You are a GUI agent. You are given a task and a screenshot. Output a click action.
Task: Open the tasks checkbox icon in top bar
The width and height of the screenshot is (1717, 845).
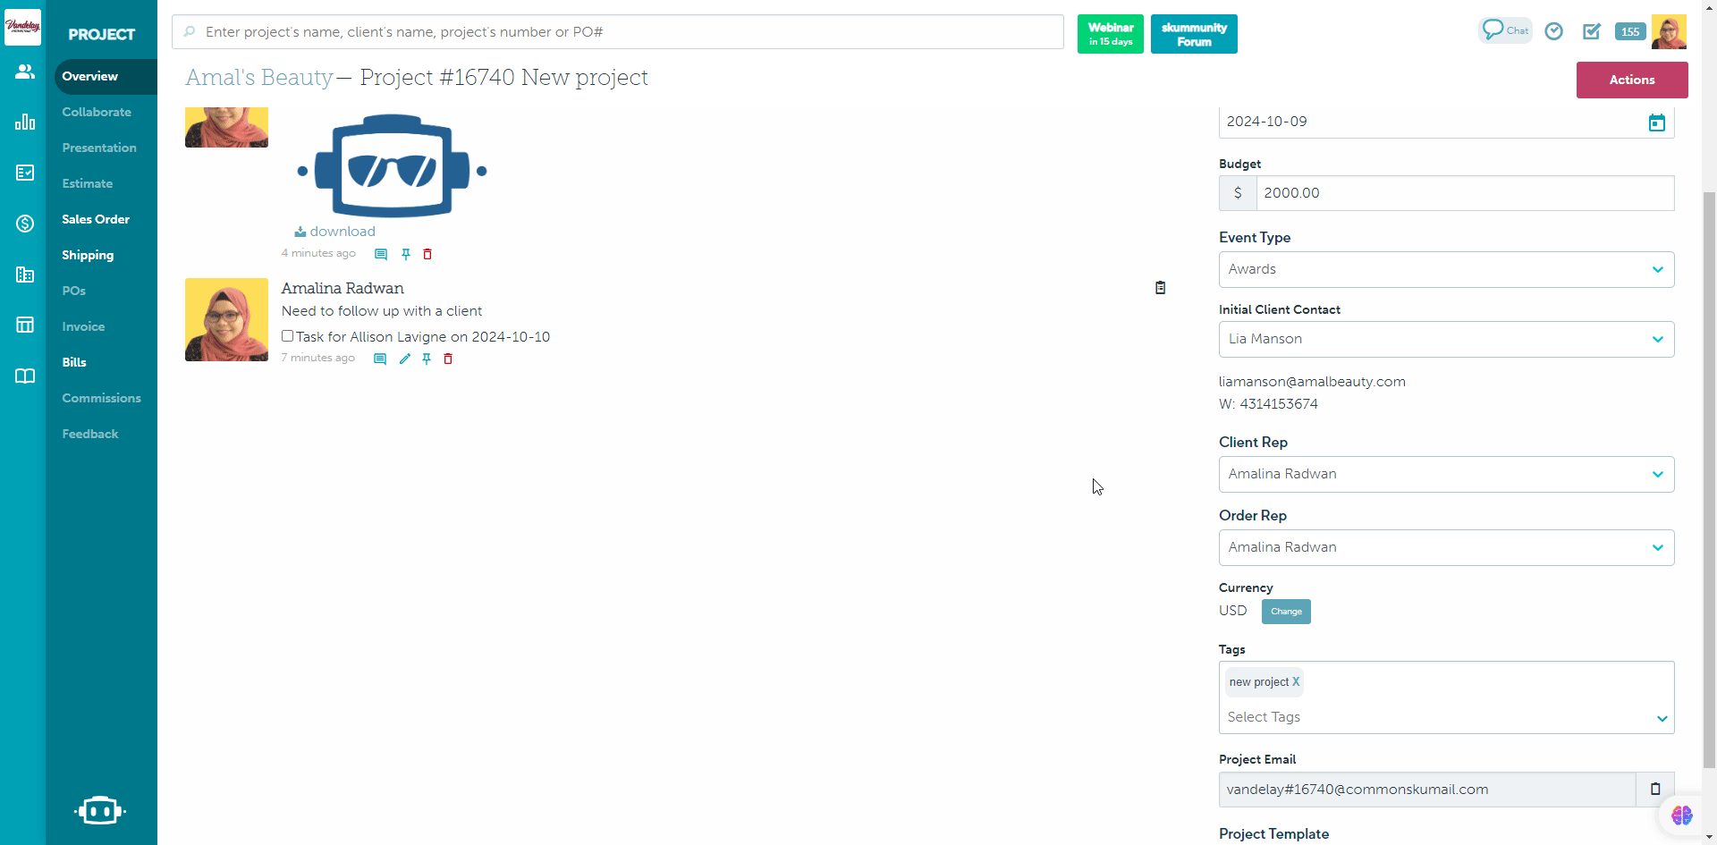(1592, 30)
